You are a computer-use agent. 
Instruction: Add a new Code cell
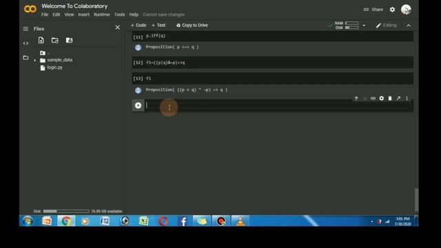(139, 25)
